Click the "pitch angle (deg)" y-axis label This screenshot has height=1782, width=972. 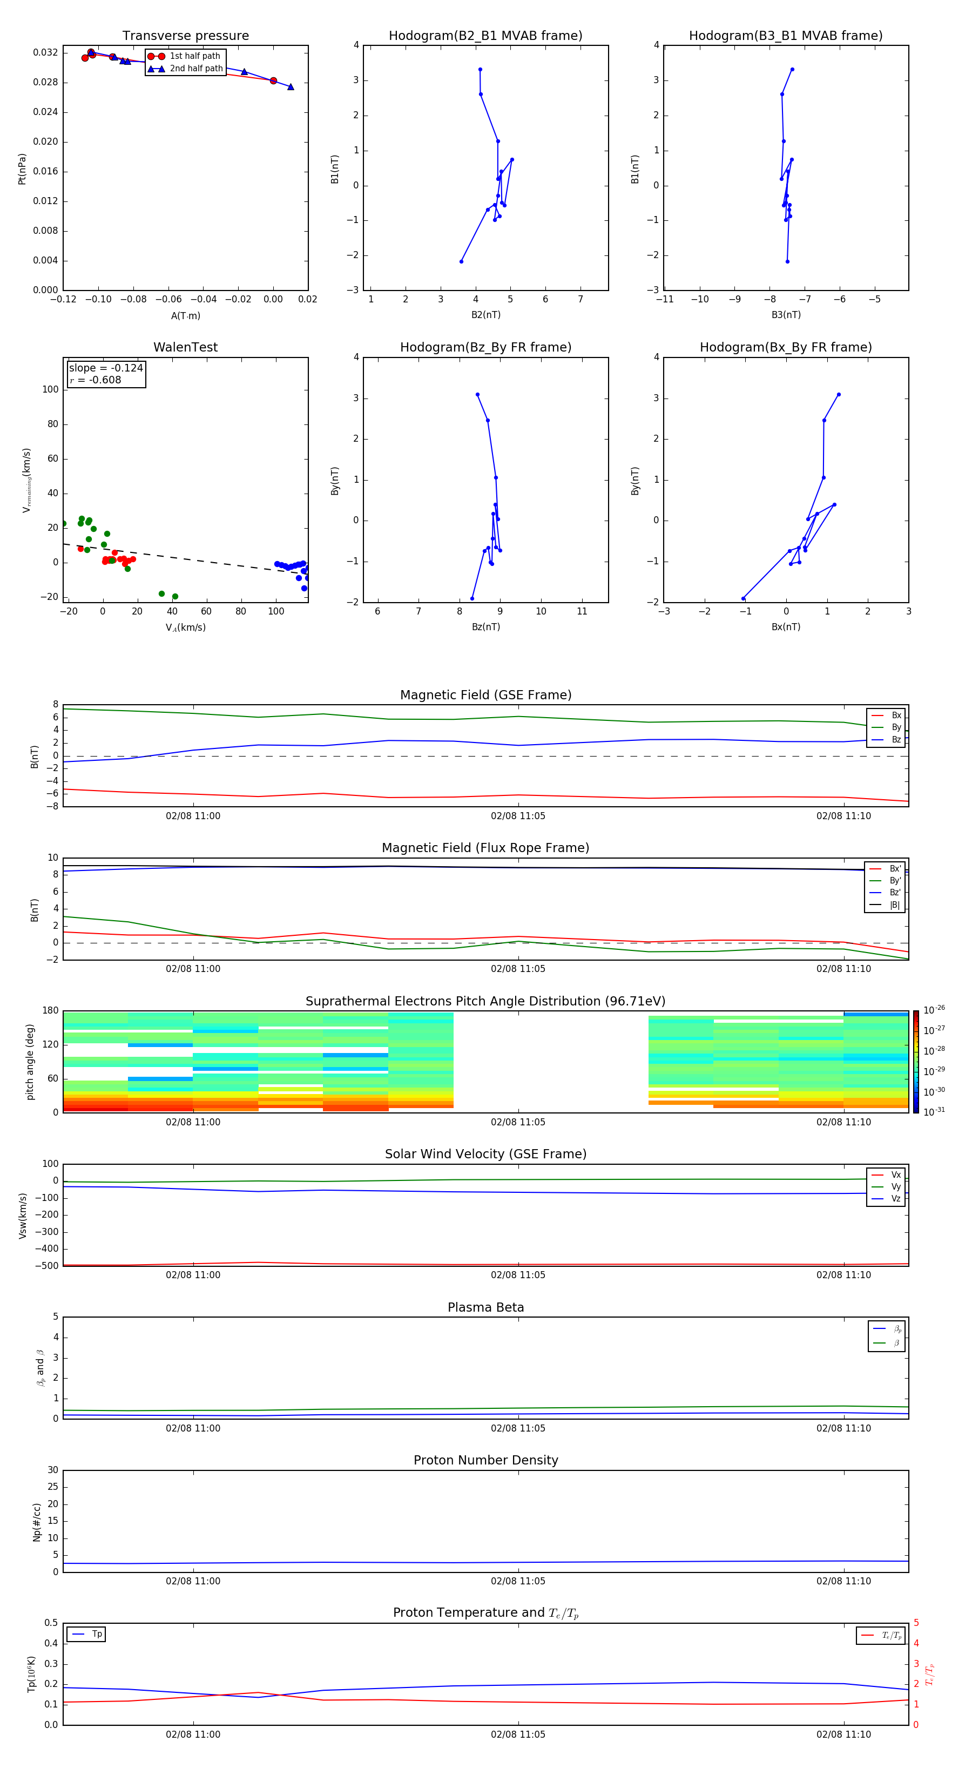(x=30, y=1061)
